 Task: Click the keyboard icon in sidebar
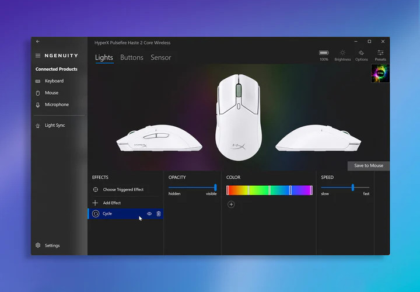point(38,81)
